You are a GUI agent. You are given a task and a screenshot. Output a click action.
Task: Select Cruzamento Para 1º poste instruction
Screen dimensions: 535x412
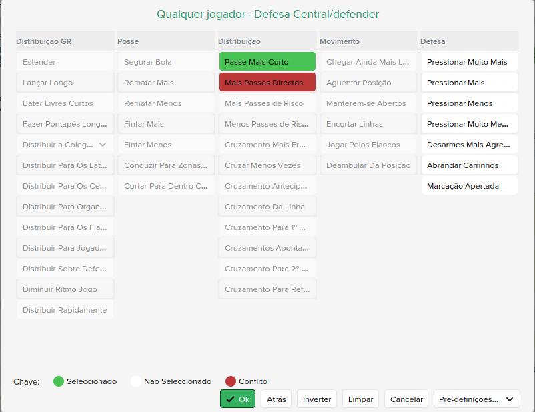(267, 227)
